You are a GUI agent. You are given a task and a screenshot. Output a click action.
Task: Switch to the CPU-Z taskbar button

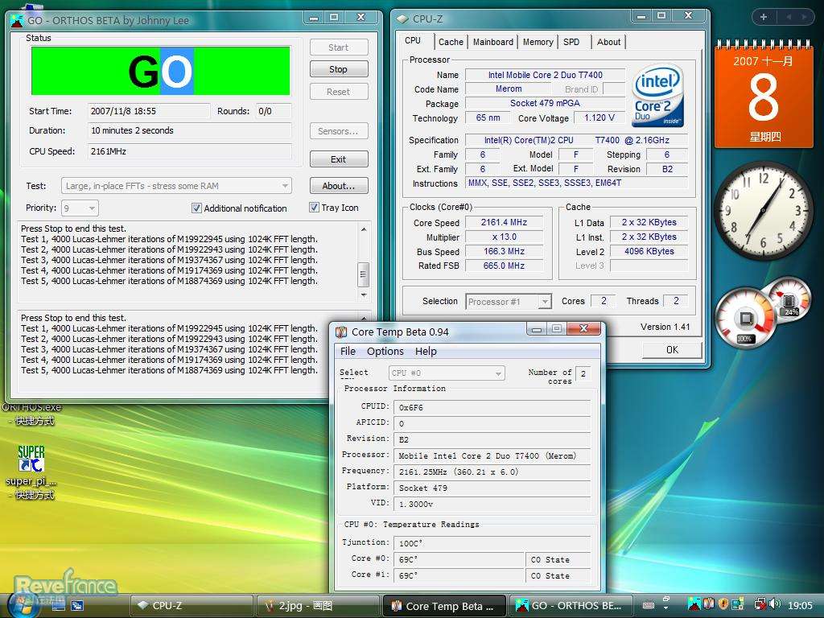point(192,606)
